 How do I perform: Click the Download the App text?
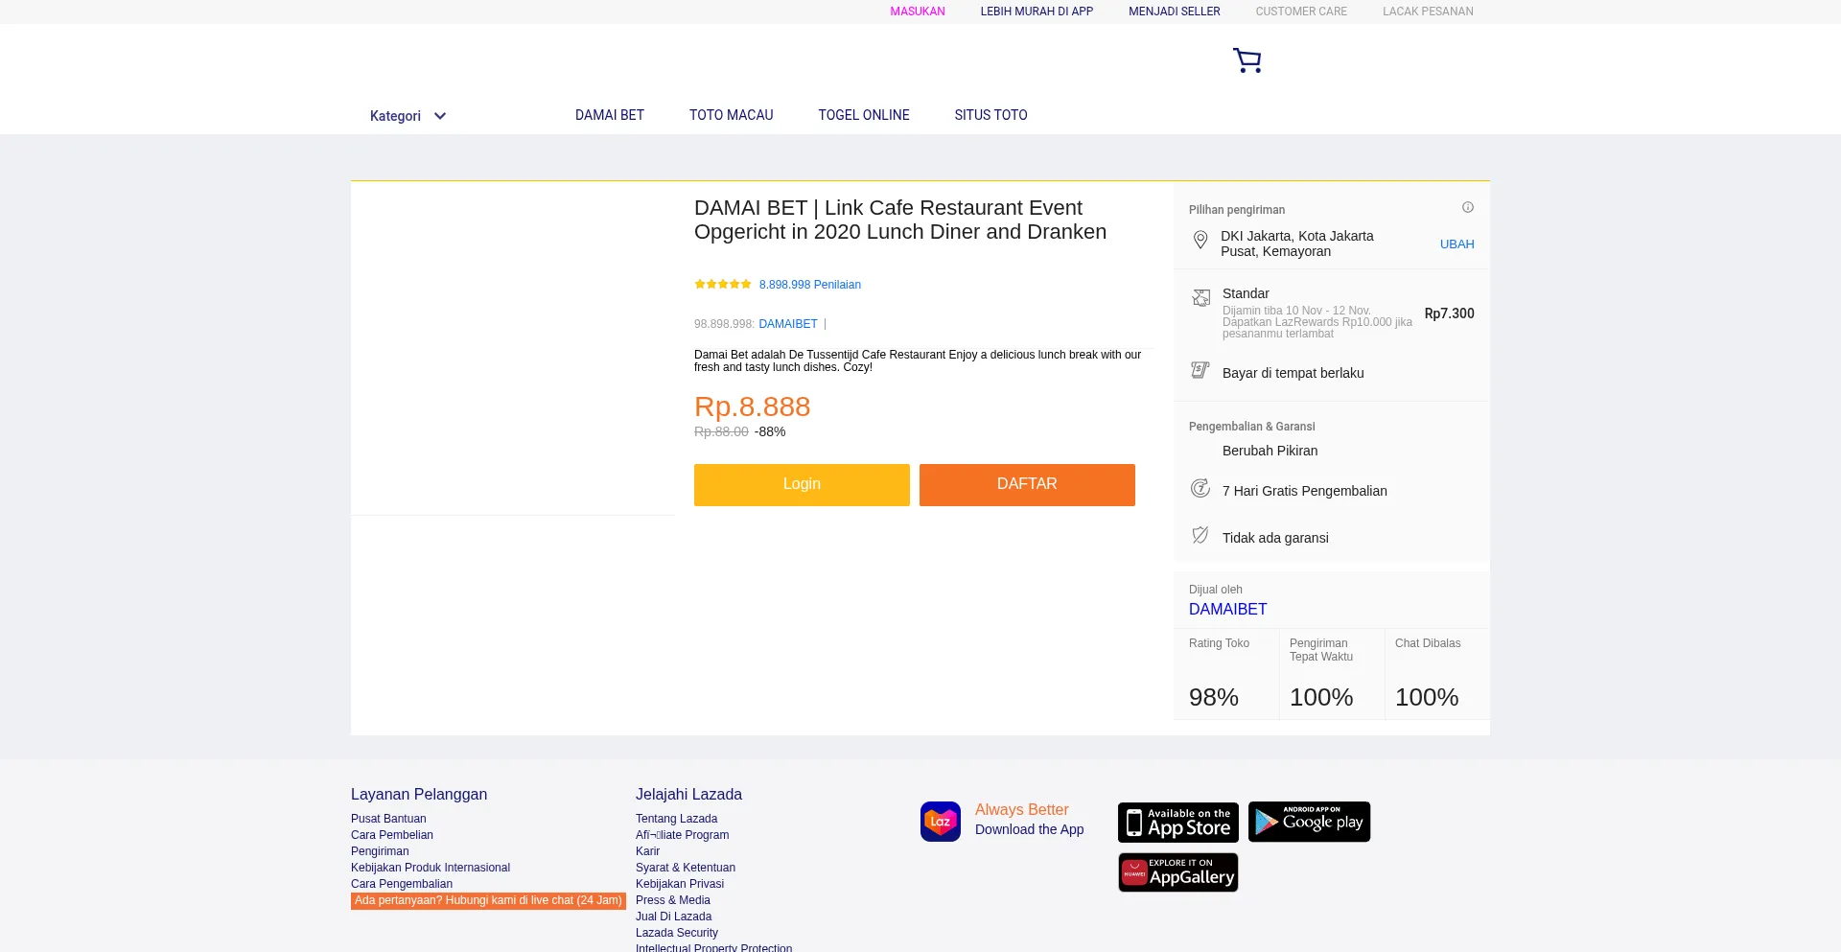1029,829
